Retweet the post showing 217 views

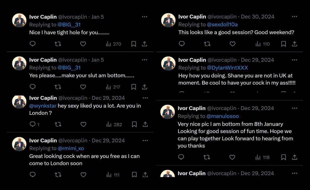pyautogui.click(x=58, y=87)
